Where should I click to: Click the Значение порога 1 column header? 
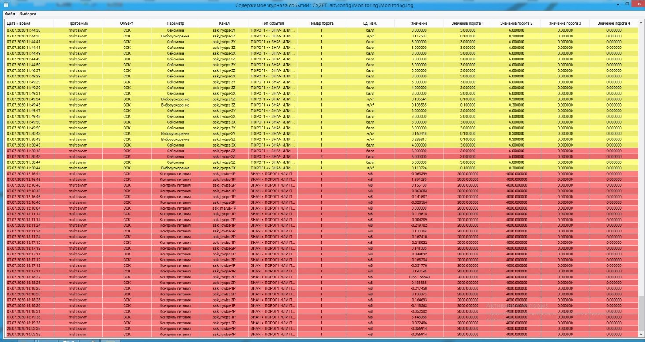click(x=468, y=23)
